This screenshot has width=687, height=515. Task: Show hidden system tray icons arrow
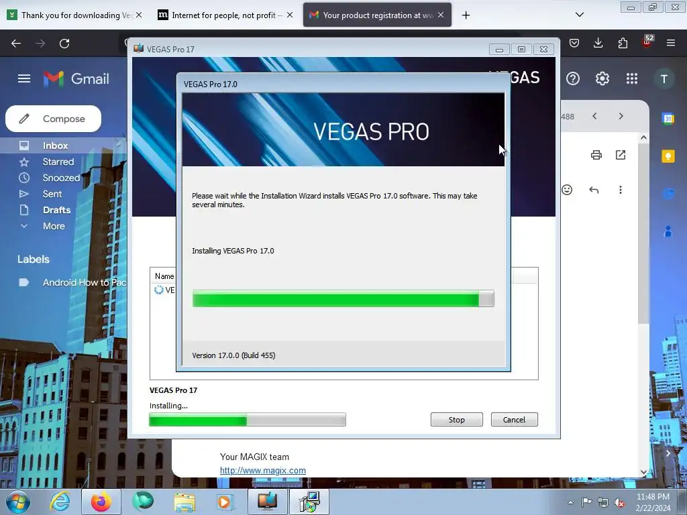coord(570,502)
